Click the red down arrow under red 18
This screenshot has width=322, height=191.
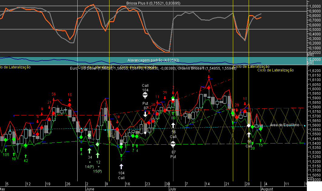pos(245,104)
